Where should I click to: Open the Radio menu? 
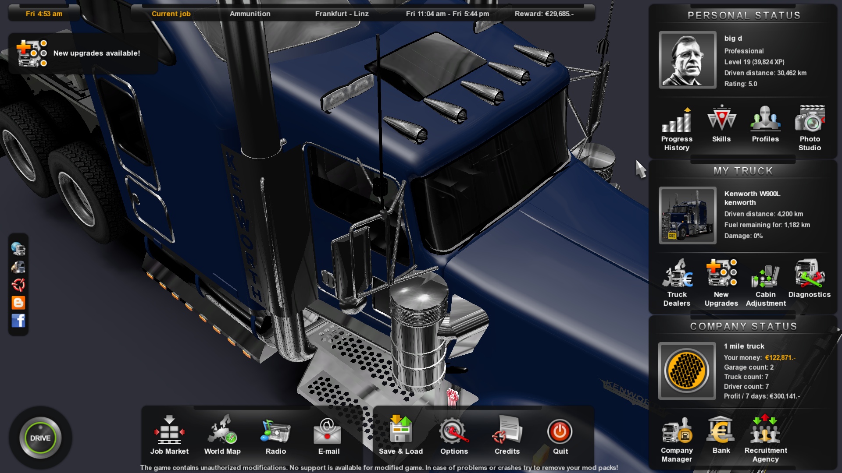275,435
